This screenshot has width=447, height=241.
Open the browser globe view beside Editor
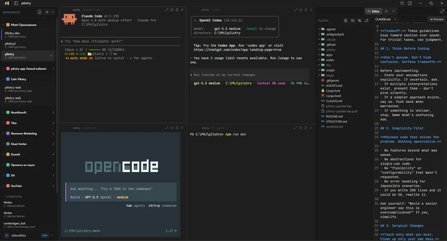[x=386, y=11]
